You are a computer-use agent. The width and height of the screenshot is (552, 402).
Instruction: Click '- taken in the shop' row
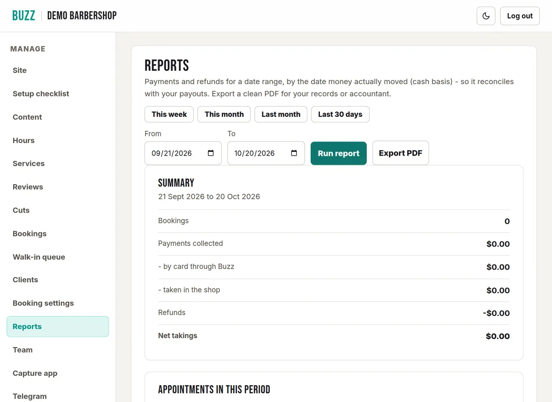coord(334,290)
